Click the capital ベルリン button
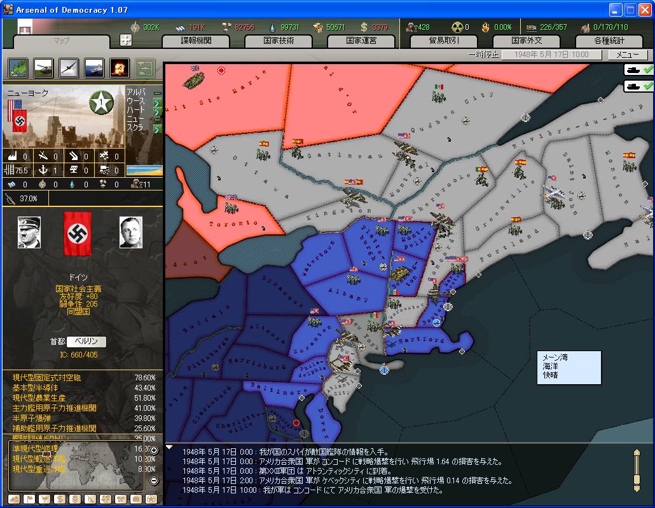The image size is (655, 508). click(x=86, y=342)
